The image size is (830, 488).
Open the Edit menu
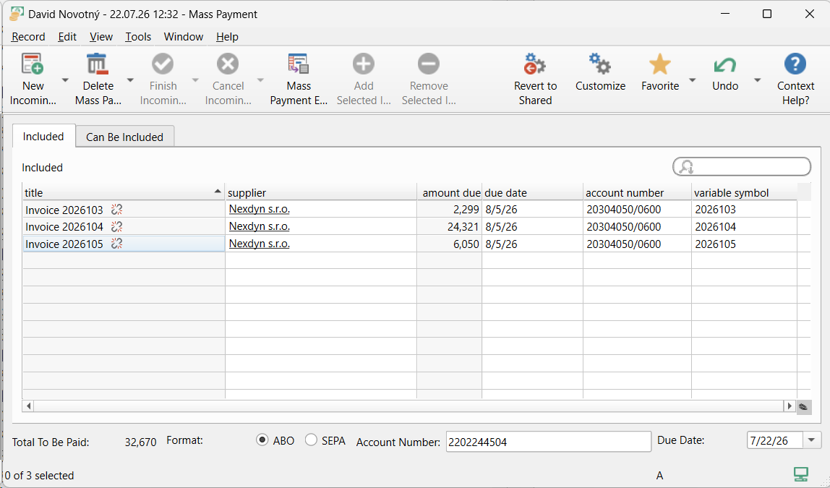67,37
